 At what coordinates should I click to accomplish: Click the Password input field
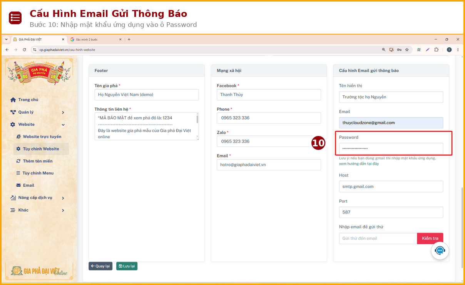point(391,148)
